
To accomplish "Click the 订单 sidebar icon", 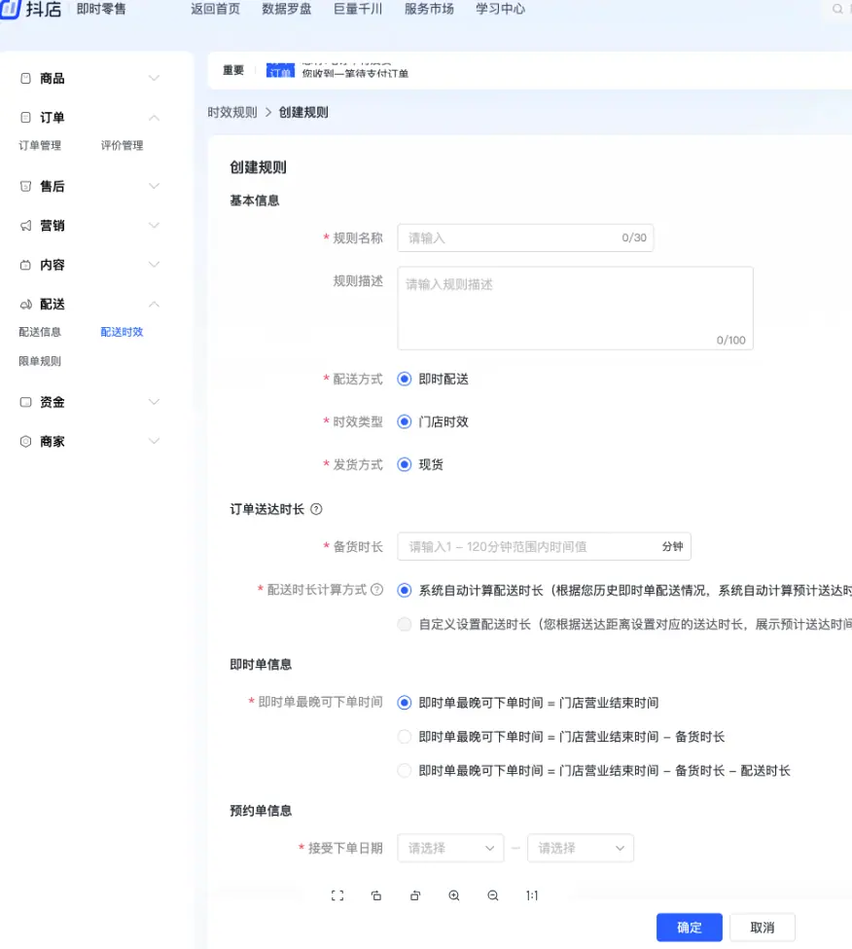I will pos(25,118).
